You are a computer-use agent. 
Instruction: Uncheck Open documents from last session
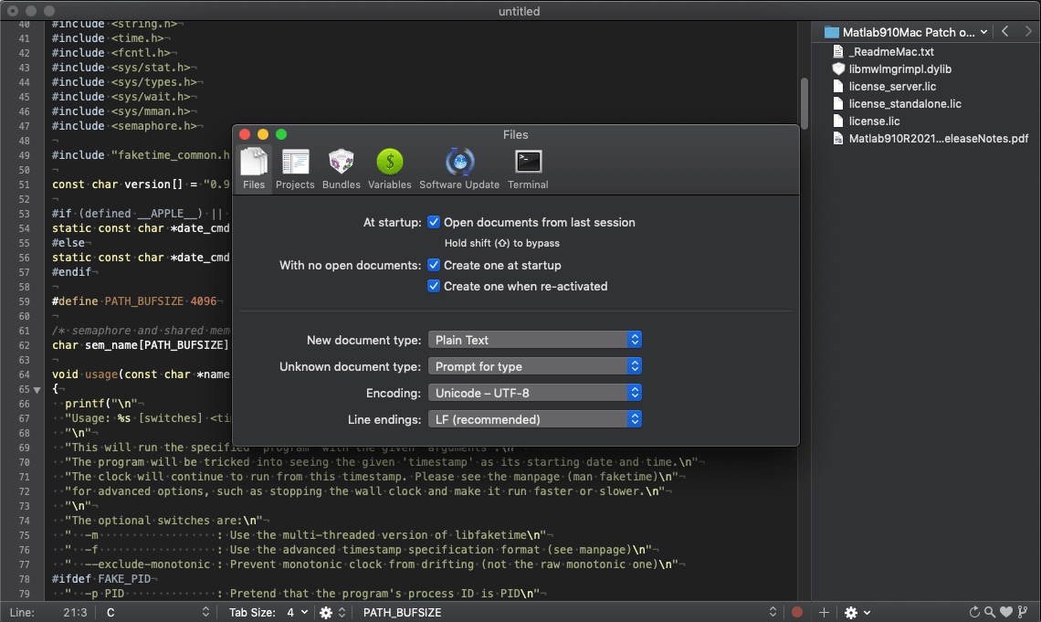(435, 222)
